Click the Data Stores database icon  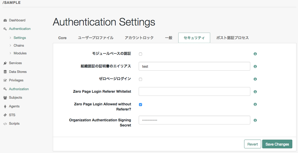pyautogui.click(x=5, y=72)
